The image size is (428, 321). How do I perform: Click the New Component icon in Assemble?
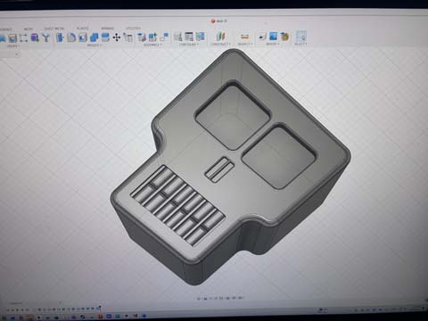point(142,37)
